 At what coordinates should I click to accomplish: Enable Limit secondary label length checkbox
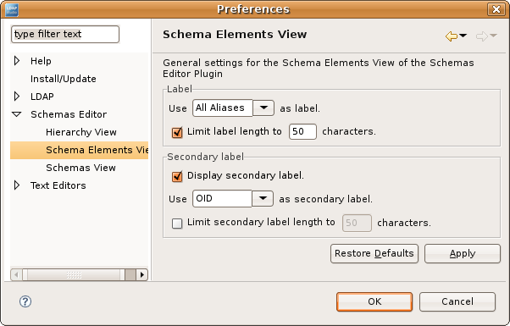tap(177, 224)
